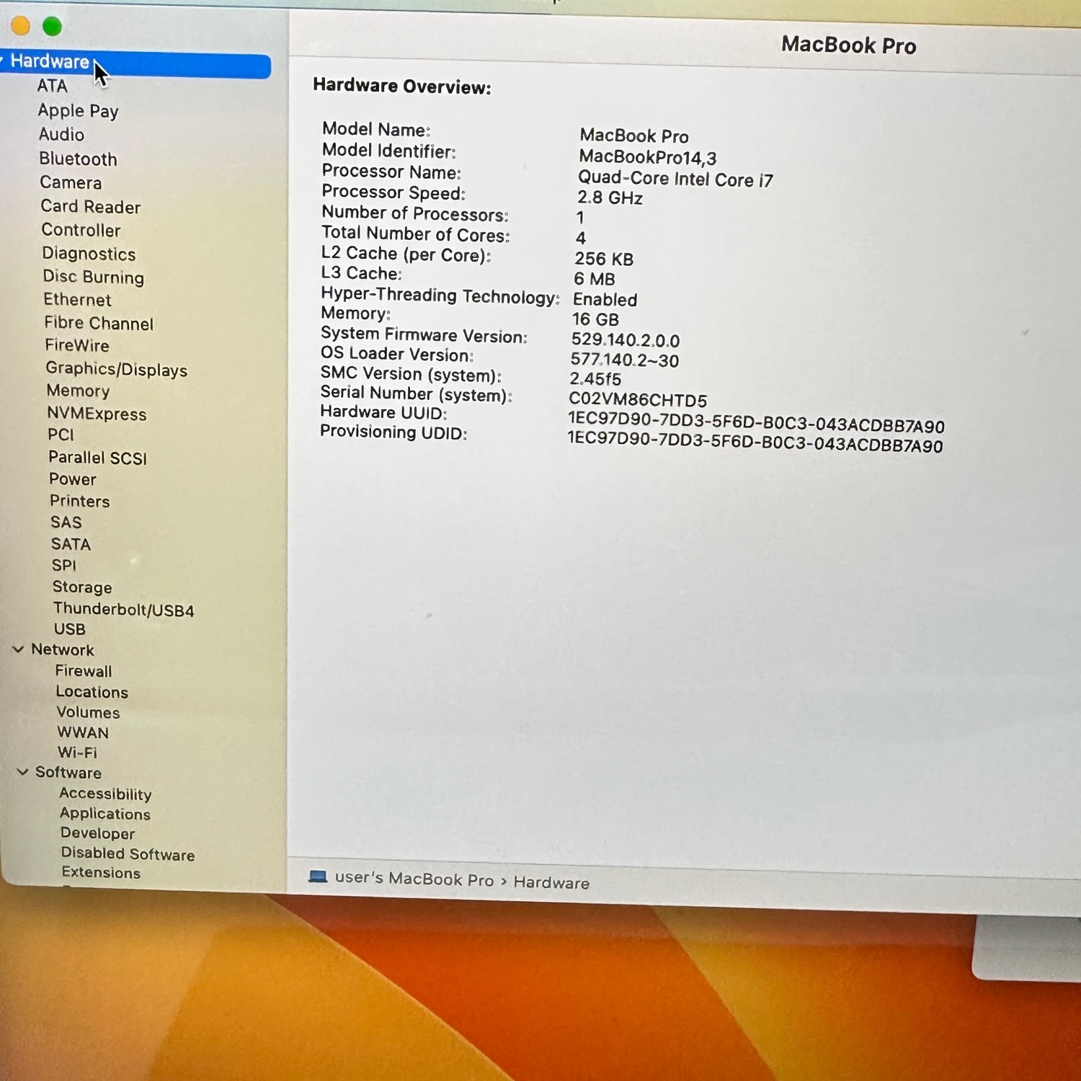Click the L2 Cache value "256 KB"
1081x1081 pixels.
coord(604,259)
